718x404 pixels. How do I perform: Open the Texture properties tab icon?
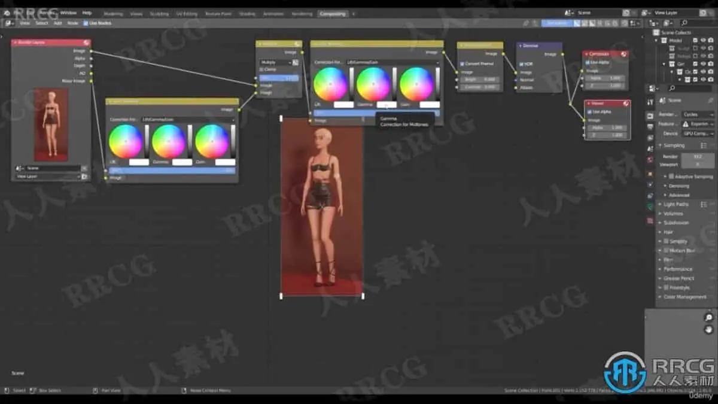tap(650, 220)
